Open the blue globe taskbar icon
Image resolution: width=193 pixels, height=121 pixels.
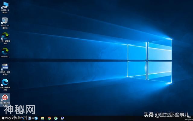[36, 118]
